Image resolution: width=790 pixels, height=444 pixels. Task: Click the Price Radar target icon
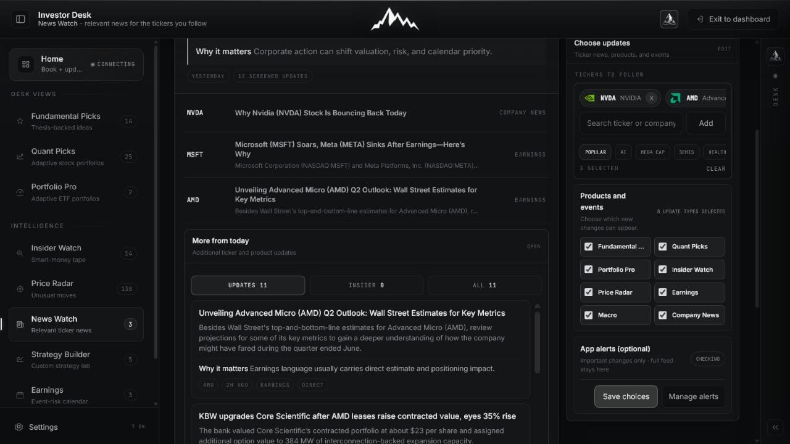click(20, 289)
